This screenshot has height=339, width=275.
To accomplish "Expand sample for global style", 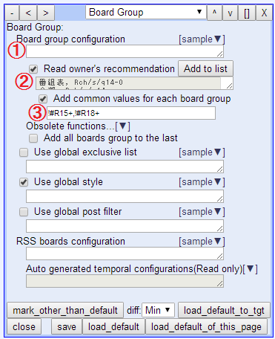I will point(202,182).
